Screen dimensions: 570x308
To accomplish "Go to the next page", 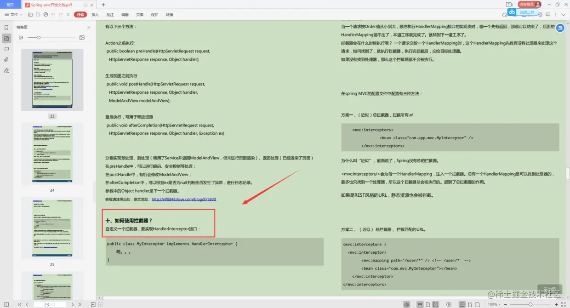I will point(73,304).
